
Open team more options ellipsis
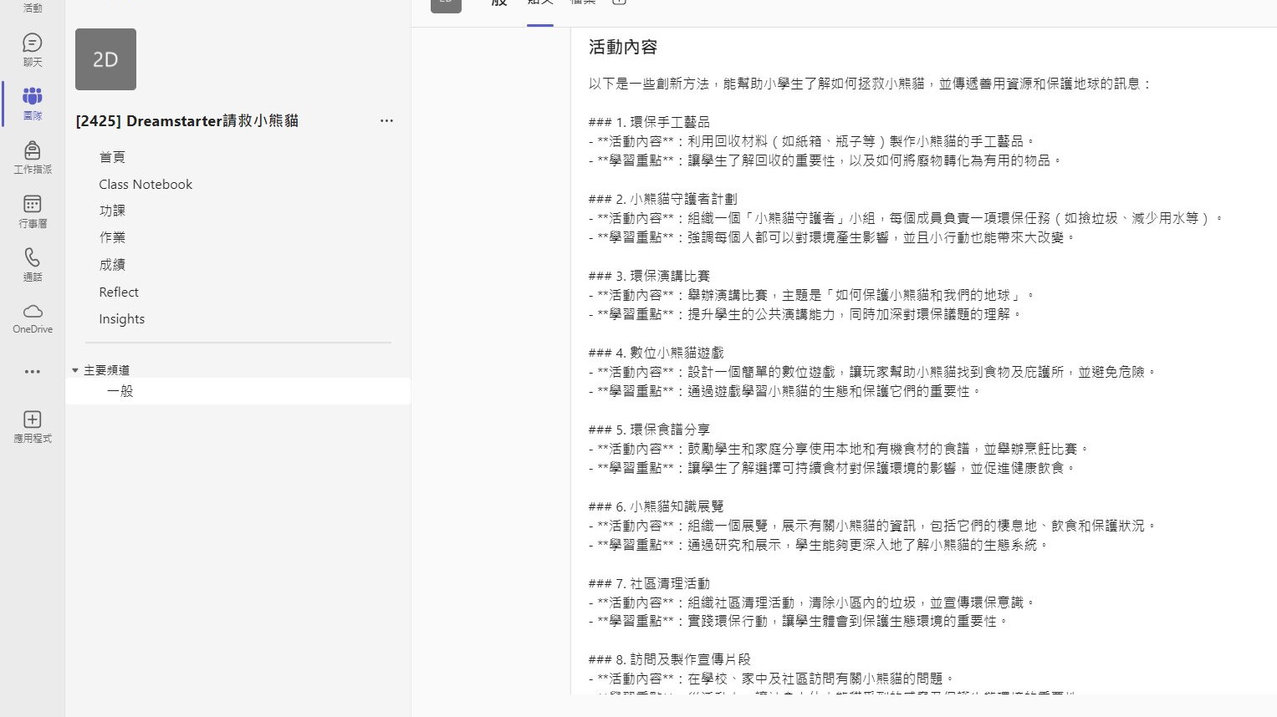[386, 121]
